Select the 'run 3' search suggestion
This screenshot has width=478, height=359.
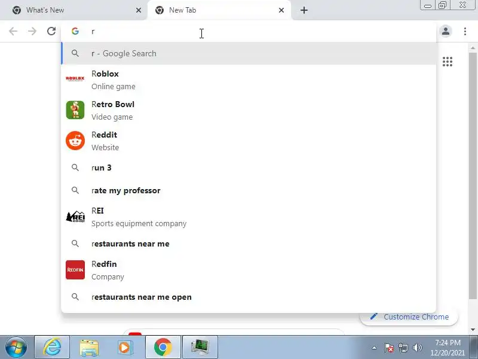(x=249, y=168)
